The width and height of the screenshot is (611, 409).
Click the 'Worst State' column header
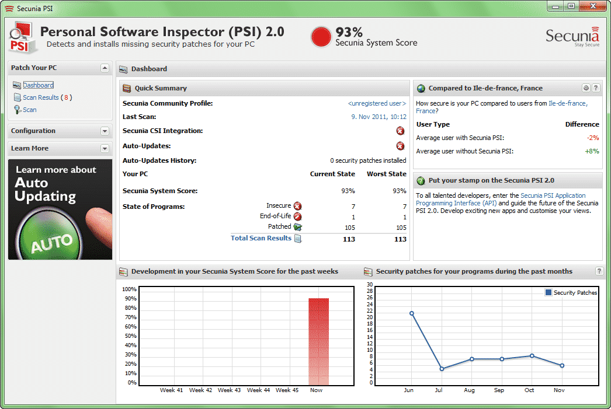point(387,174)
